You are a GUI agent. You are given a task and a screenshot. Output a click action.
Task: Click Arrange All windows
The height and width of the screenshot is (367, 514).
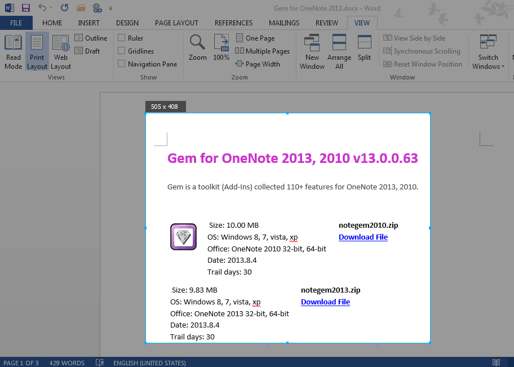(339, 52)
